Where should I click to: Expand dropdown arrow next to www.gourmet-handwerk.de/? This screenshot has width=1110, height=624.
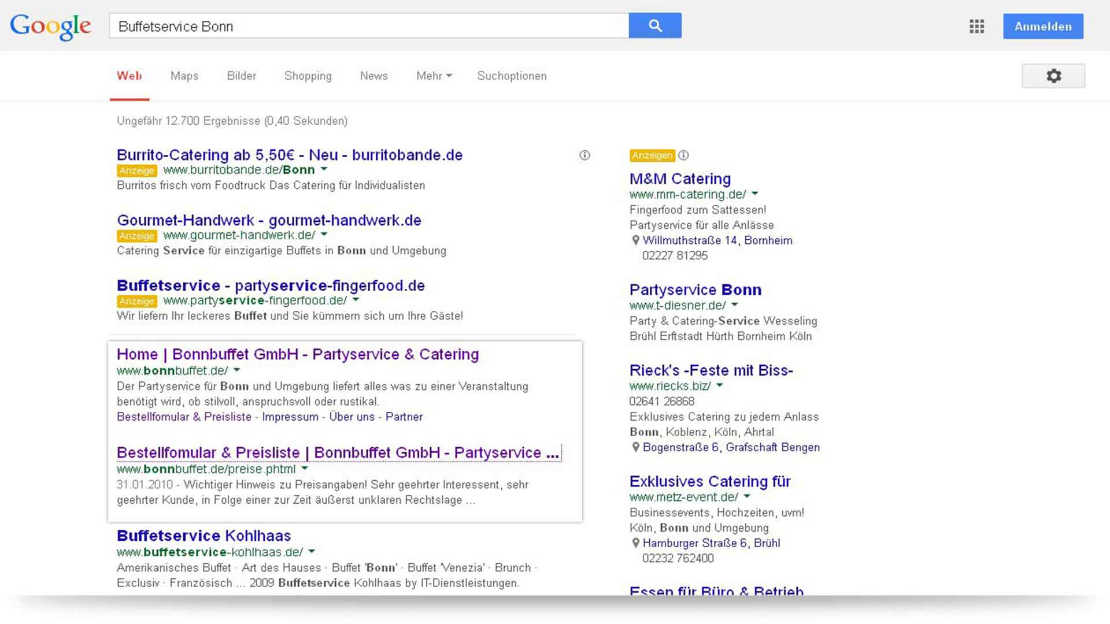pyautogui.click(x=324, y=235)
